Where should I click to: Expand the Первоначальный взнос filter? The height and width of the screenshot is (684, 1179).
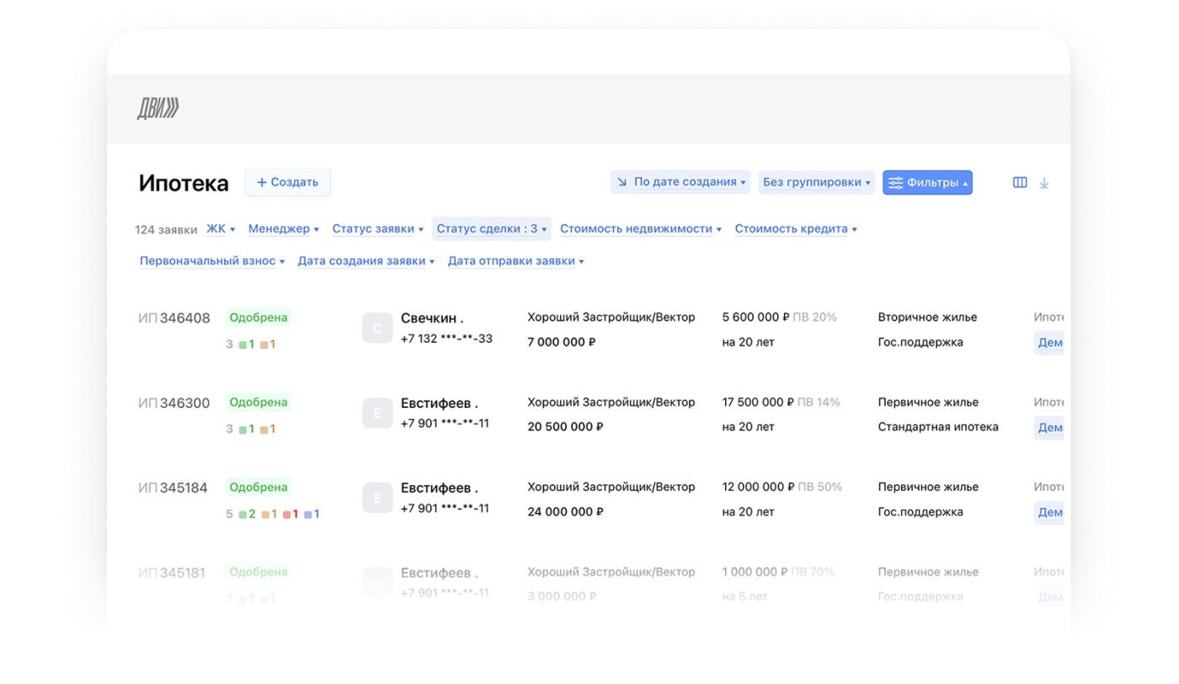[x=212, y=261]
